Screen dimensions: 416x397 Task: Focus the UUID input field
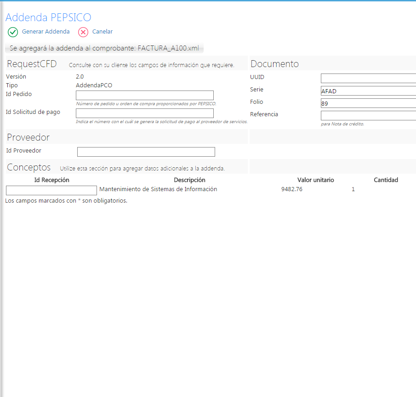368,78
